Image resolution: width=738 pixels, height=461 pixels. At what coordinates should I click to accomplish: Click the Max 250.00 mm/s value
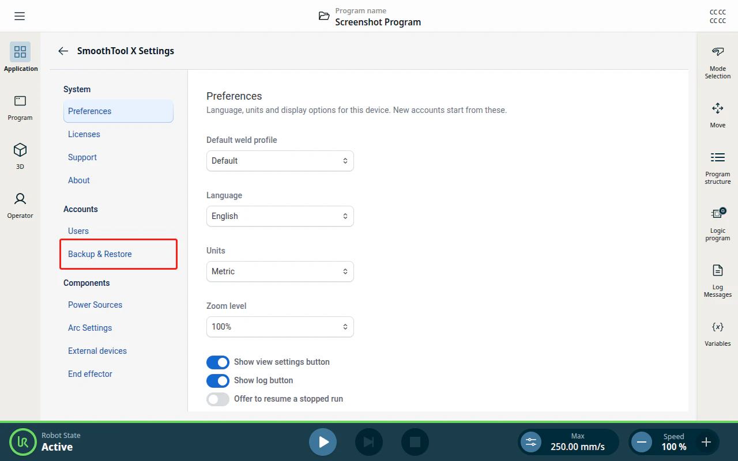coord(578,442)
